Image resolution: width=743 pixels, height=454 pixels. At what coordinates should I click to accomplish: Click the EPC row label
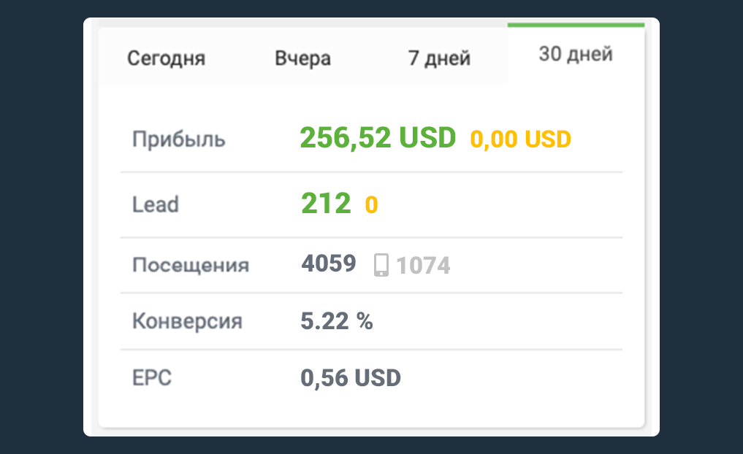click(x=151, y=378)
